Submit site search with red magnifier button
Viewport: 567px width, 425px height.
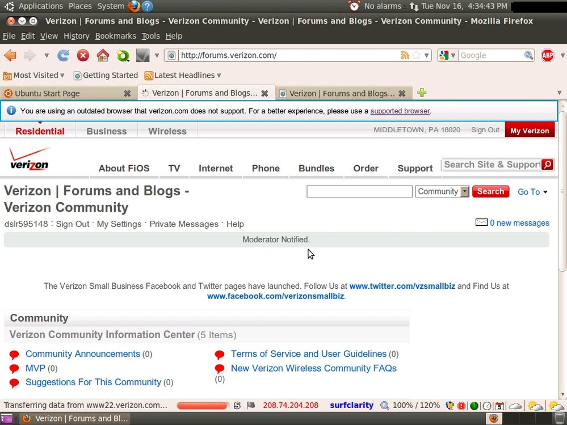click(548, 165)
